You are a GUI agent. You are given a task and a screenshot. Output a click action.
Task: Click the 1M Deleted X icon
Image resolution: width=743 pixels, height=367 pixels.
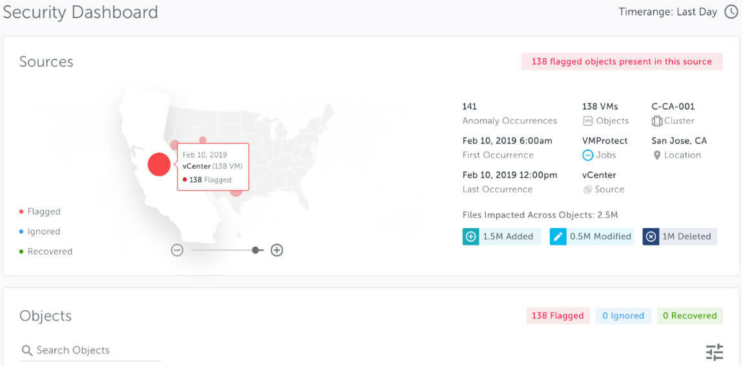pyautogui.click(x=651, y=236)
